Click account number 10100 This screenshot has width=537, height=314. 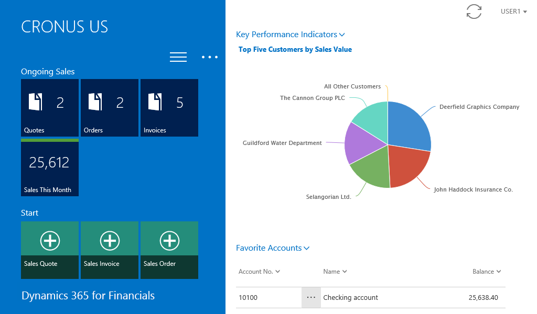[248, 298]
